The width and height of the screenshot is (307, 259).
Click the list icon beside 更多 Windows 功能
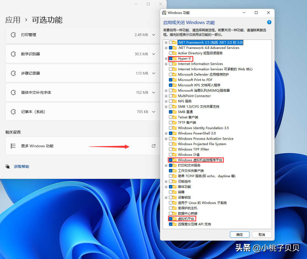point(13,146)
